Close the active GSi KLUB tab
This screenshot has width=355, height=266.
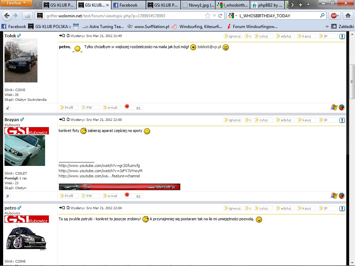(107, 5)
